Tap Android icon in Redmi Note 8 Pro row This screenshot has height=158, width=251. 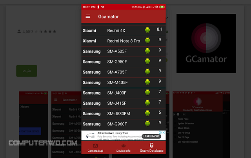point(147,40)
